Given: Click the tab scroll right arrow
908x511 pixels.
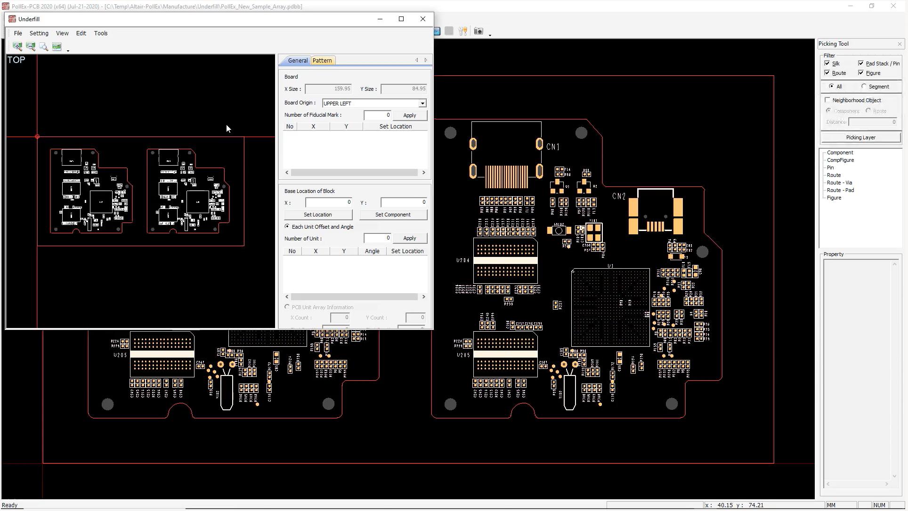Looking at the screenshot, I should click(426, 60).
